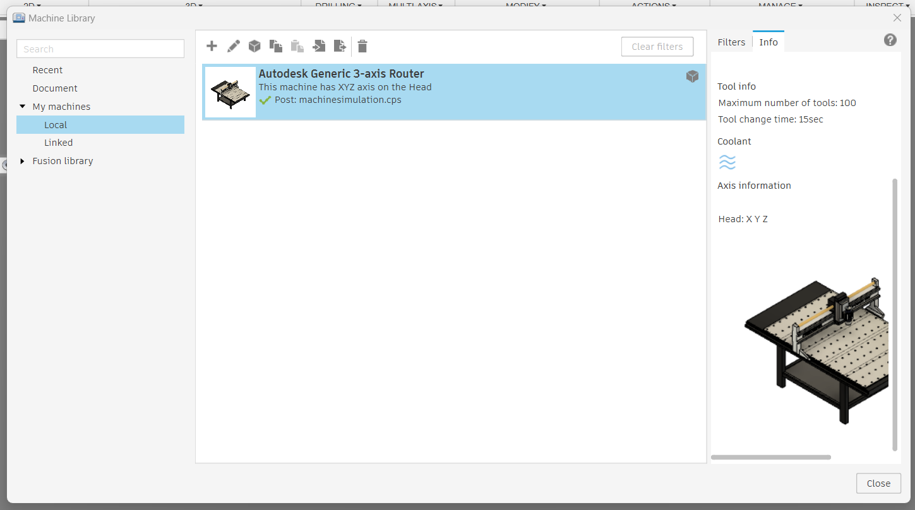
Task: Click the plus icon to create a new machine
Action: (212, 46)
